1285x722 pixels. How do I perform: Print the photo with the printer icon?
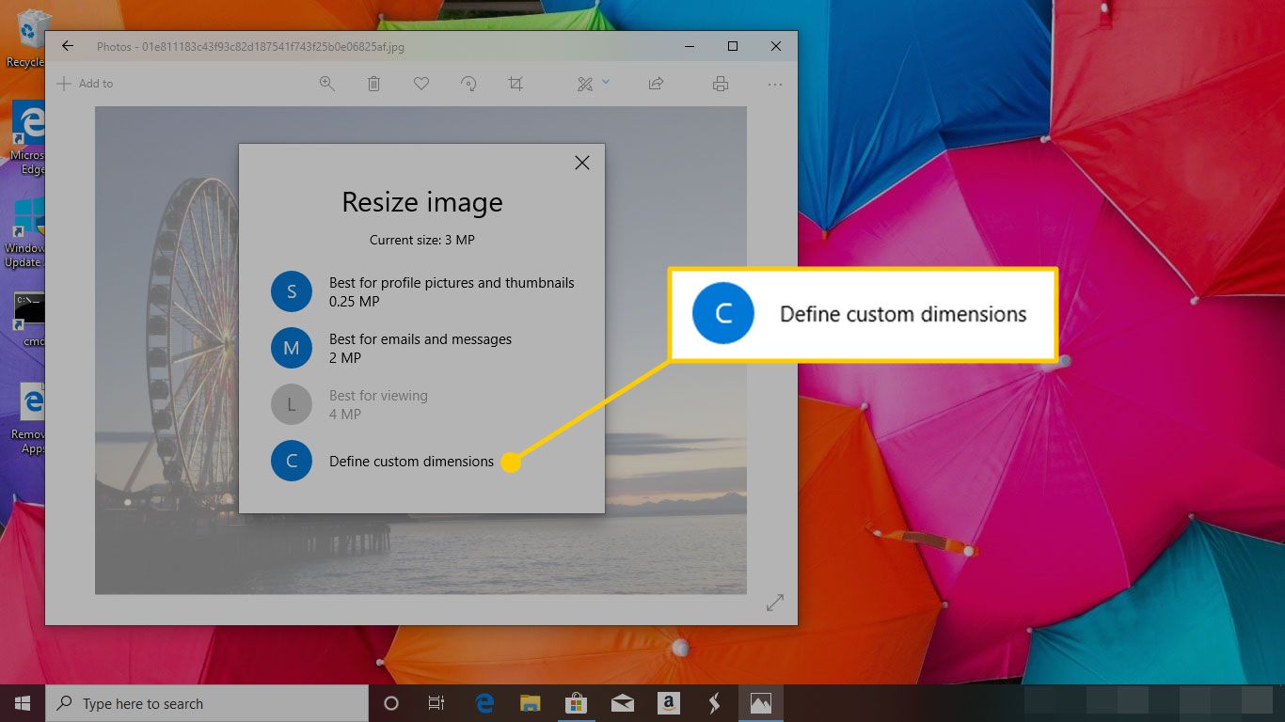click(721, 84)
